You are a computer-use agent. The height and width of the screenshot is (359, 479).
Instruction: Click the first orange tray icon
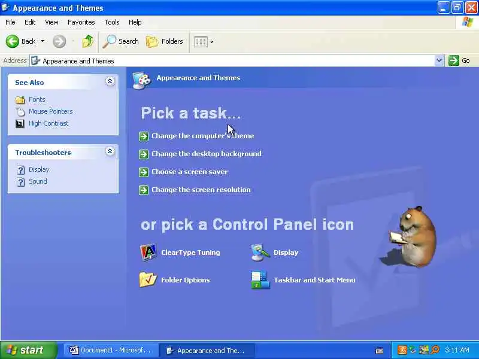coord(402,350)
